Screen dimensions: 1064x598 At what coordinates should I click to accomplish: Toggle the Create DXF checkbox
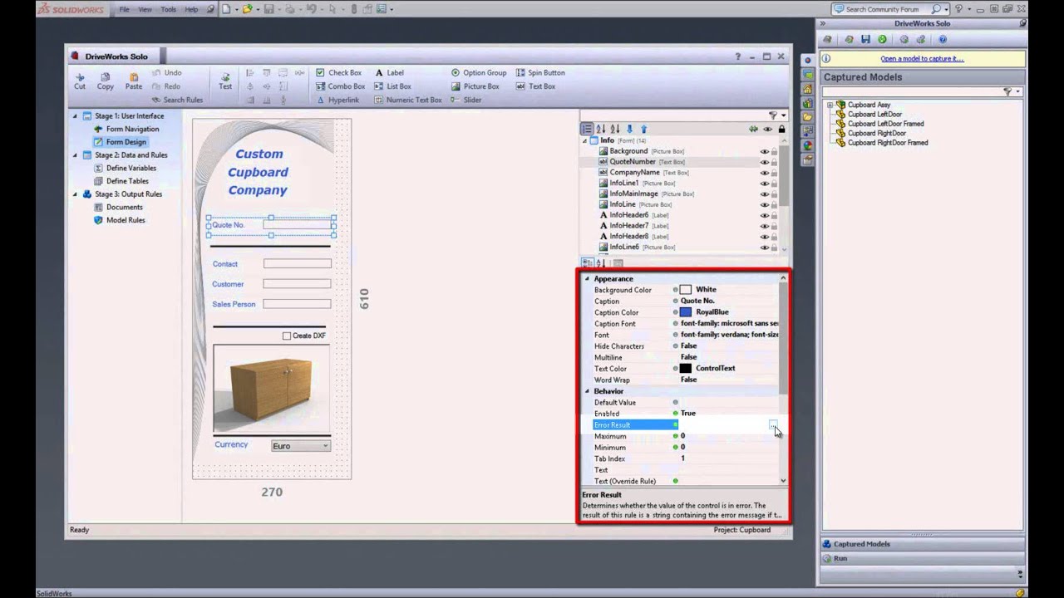[287, 336]
